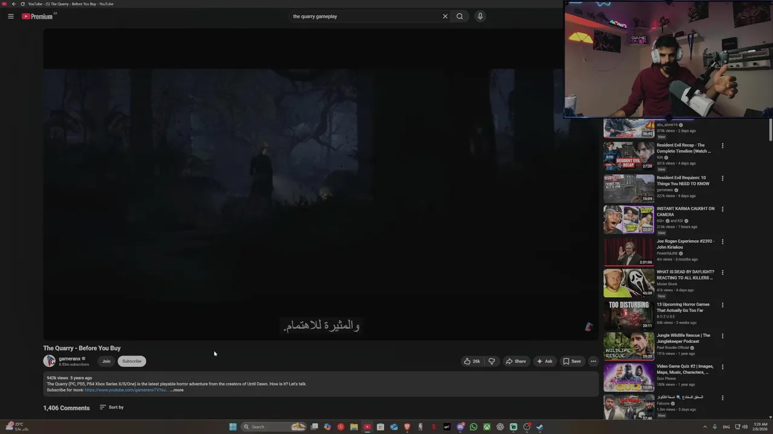This screenshot has height=434, width=773.
Task: Click the Share button
Action: 516,361
